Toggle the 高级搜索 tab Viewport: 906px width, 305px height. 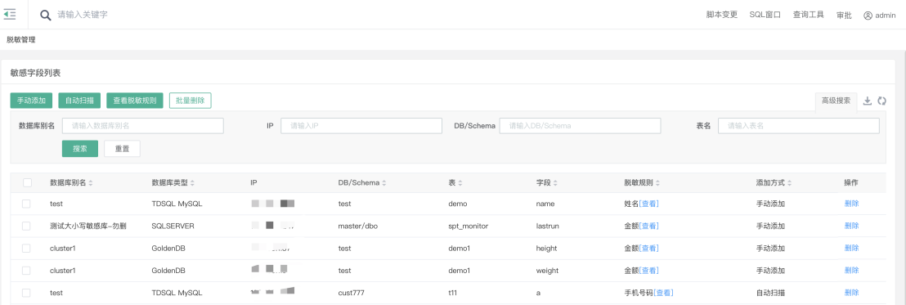click(836, 101)
